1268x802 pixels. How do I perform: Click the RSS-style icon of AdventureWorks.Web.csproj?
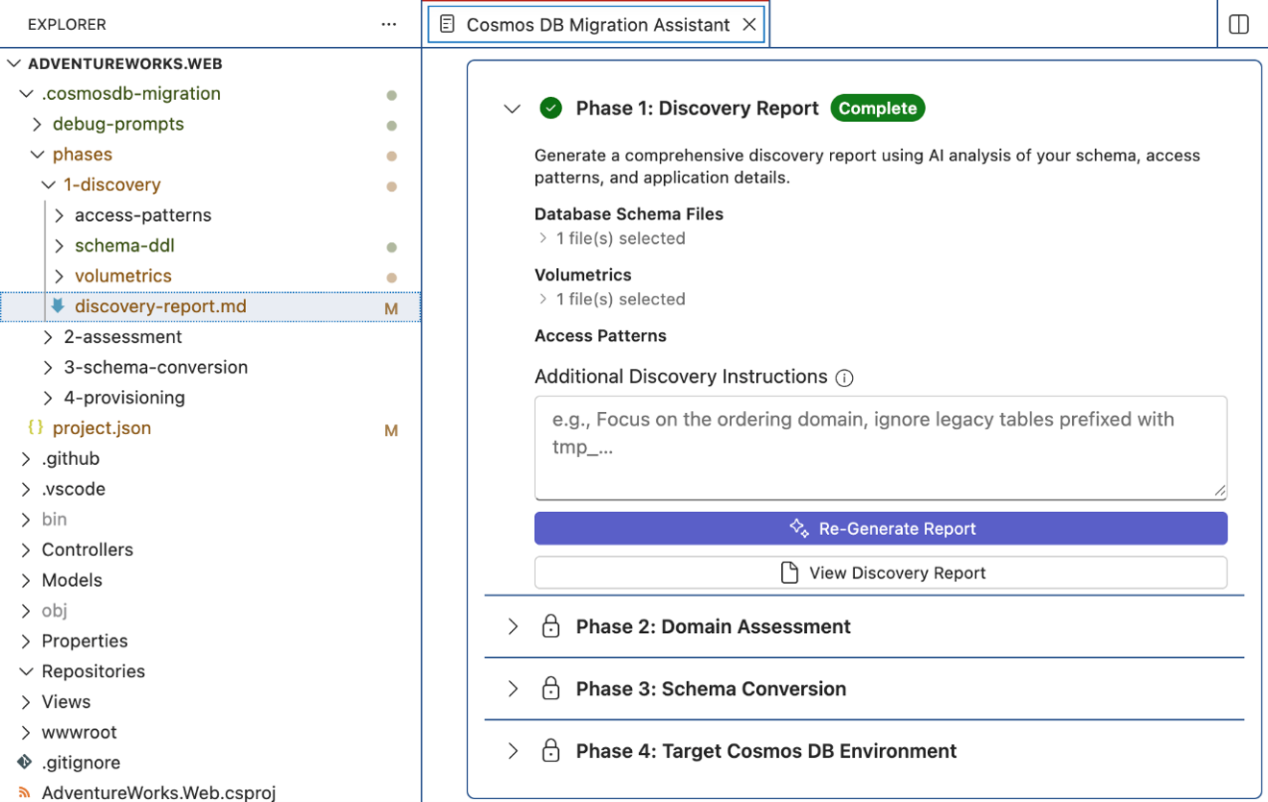click(25, 792)
